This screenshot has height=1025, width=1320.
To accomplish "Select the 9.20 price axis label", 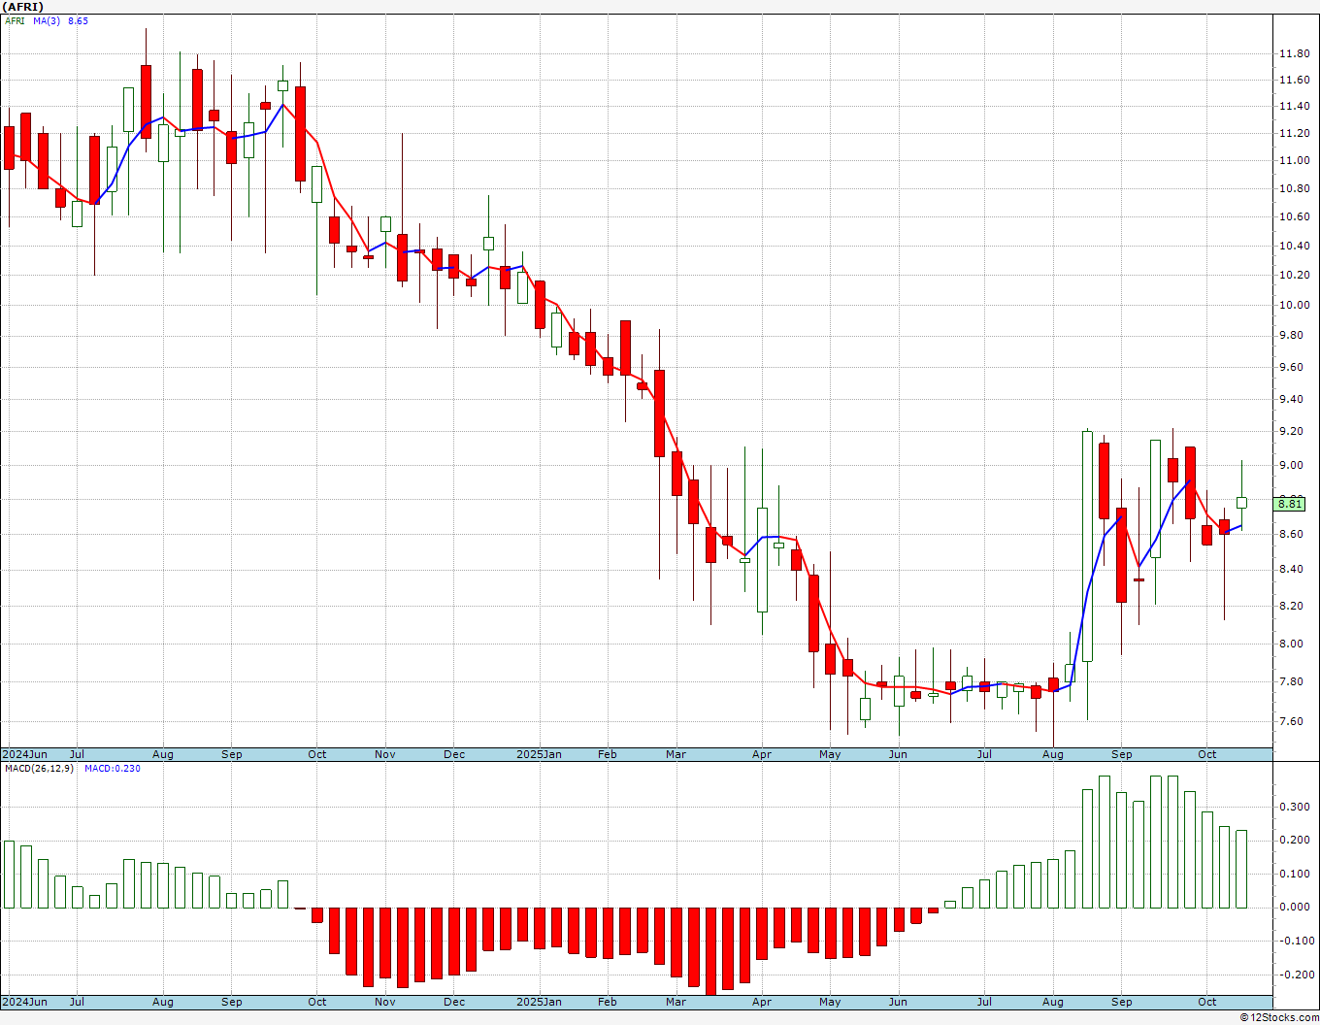I will (1294, 431).
